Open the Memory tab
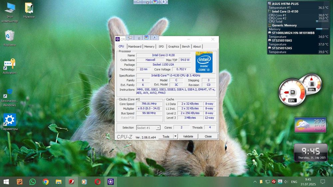 149,47
